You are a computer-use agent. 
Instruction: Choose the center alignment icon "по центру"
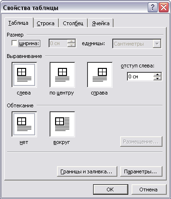[x=62, y=75]
